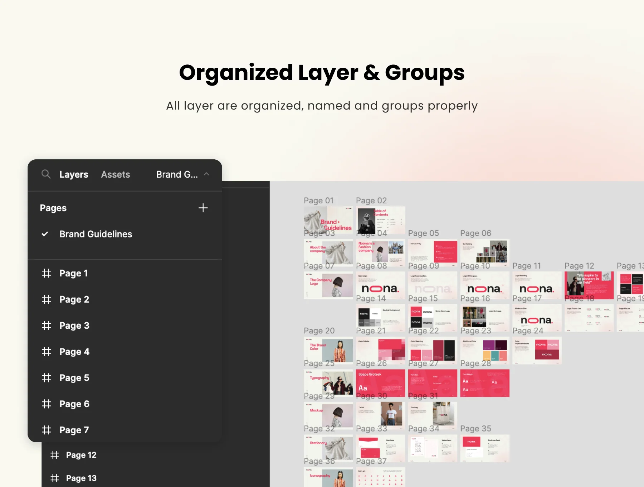
Task: Select the Page 35 business card frame
Action: (x=485, y=448)
